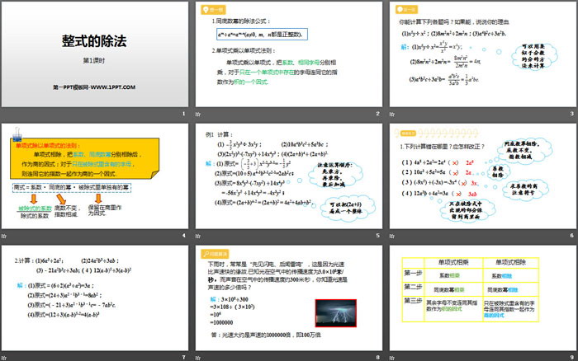This screenshot has width=578, height=361.
Task: Select slide 5 with 例1 计算
Action: pyautogui.click(x=287, y=177)
